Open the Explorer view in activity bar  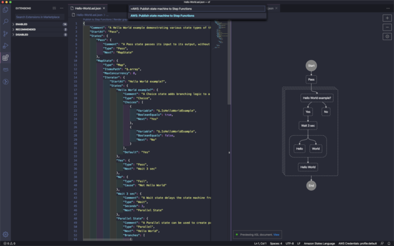coord(5,9)
